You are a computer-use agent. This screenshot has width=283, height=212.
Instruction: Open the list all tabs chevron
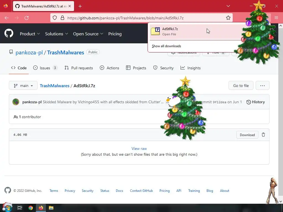228,6
